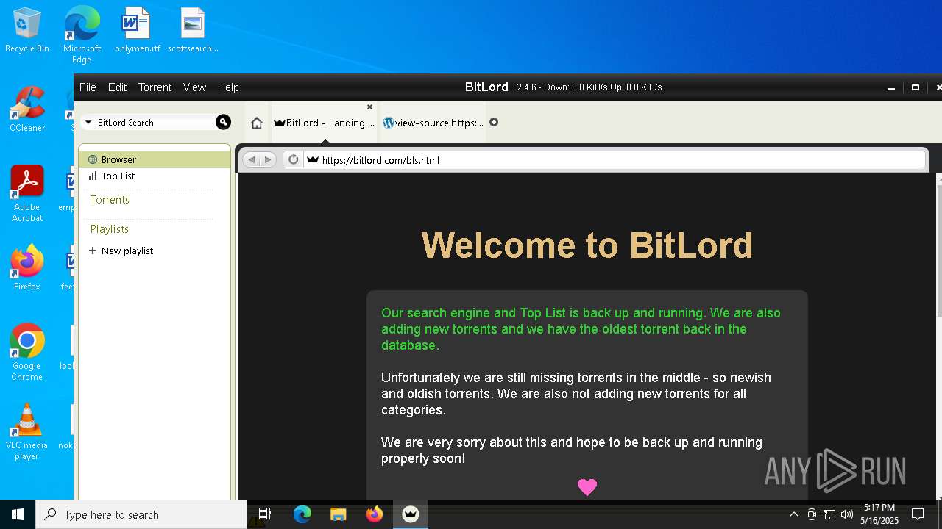This screenshot has height=529, width=942.
Task: Click the Playlists section heading
Action: coord(110,229)
